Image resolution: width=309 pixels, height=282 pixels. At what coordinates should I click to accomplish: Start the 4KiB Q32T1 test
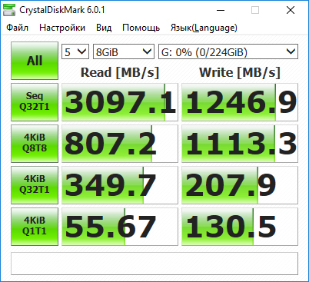[35, 185]
